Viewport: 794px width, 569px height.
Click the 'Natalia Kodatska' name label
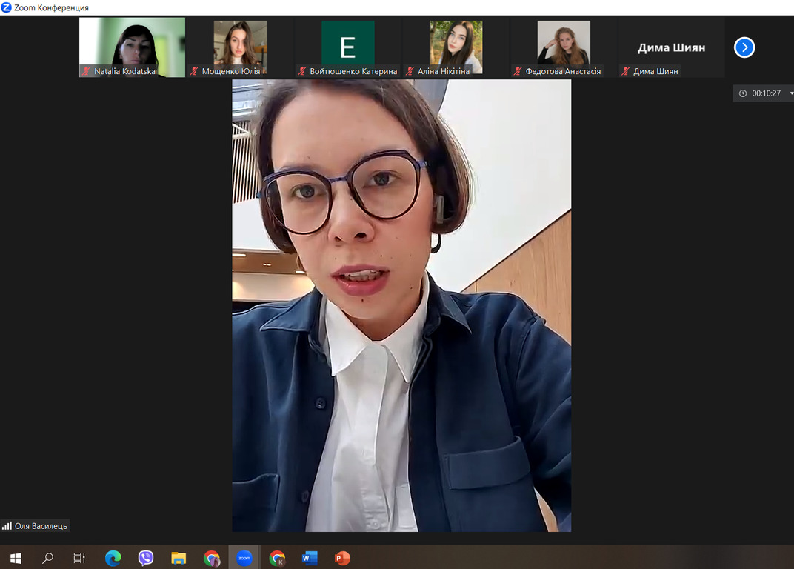tap(124, 71)
